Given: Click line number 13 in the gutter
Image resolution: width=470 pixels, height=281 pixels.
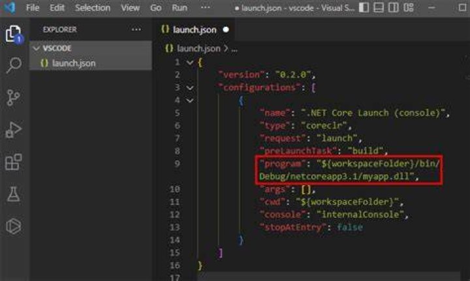Looking at the screenshot, I should pyautogui.click(x=174, y=227).
